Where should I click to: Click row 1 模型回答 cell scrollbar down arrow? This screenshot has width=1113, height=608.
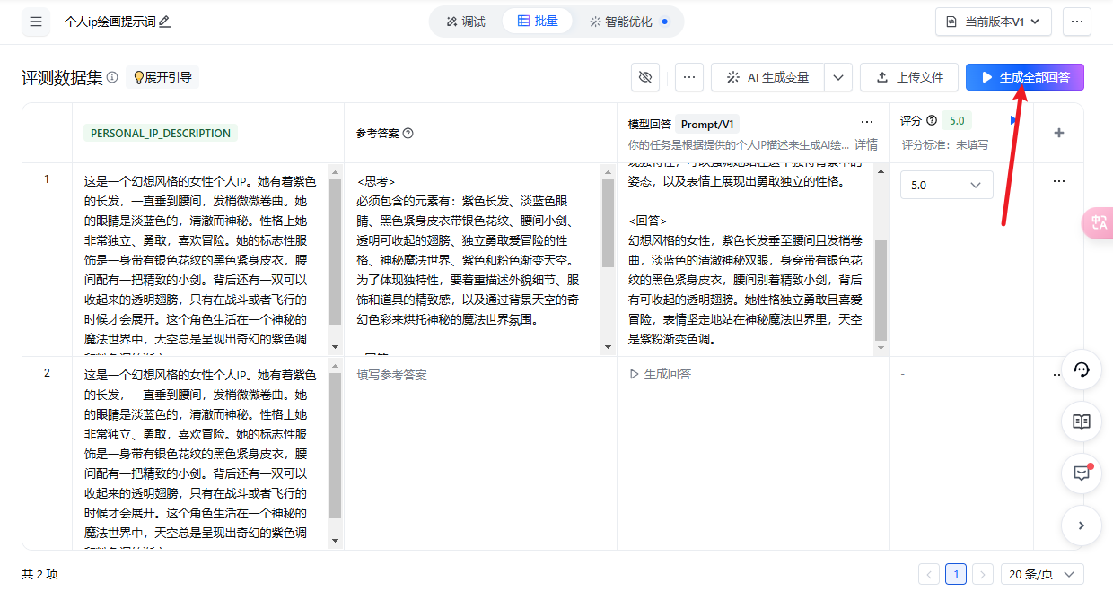pos(881,347)
